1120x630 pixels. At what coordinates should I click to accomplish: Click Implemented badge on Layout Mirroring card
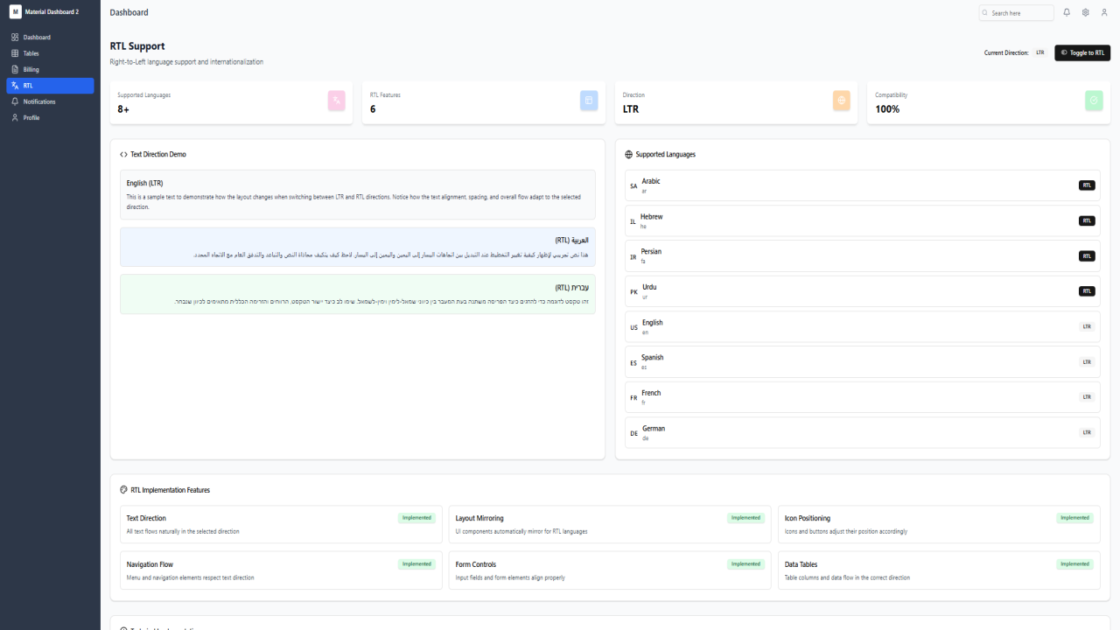[x=745, y=518]
